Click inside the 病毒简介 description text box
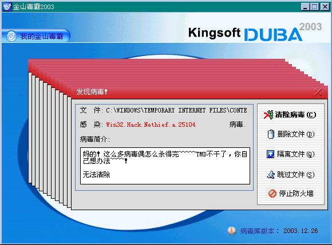This screenshot has height=245, width=332. click(x=165, y=166)
